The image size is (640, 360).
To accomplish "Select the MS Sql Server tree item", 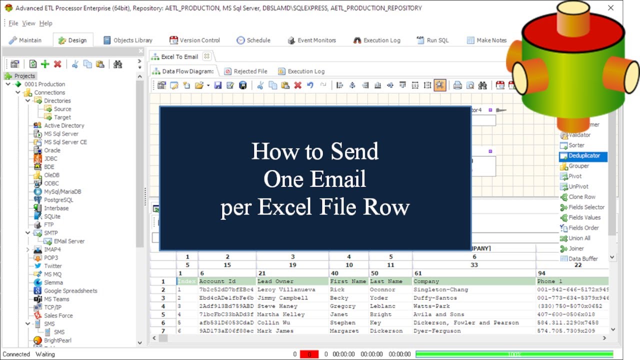I will coord(56,133).
